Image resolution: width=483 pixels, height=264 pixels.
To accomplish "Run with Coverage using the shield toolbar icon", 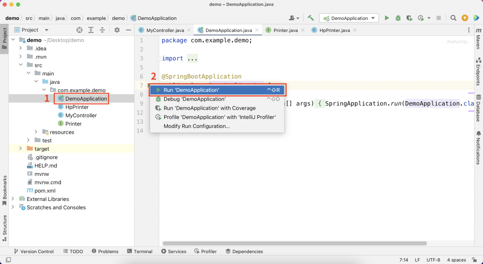I will [x=409, y=18].
